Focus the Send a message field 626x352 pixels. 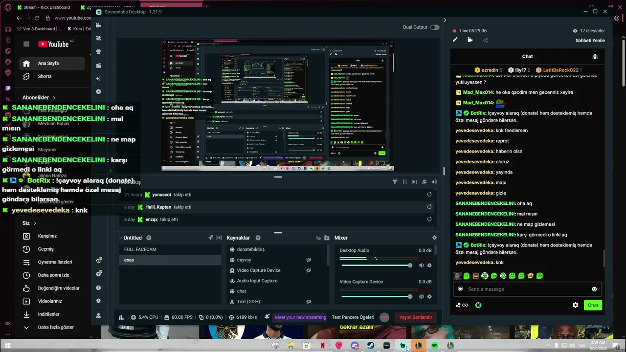click(x=527, y=289)
